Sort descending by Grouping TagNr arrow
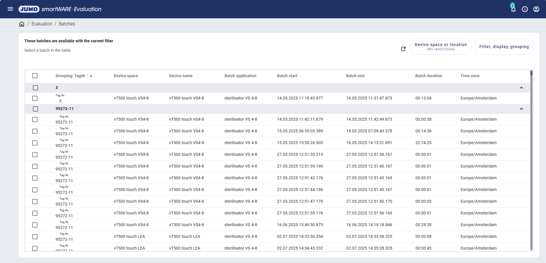 (x=91, y=76)
